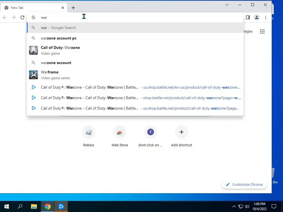The image size is (283, 212).
Task: Click Battle.net icon of en-us history entry
Action: point(33,88)
